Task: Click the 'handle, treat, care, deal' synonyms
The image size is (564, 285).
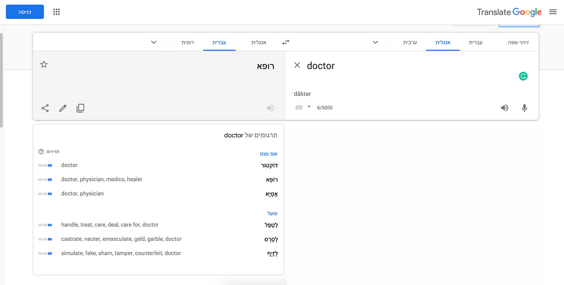Action: click(x=110, y=225)
